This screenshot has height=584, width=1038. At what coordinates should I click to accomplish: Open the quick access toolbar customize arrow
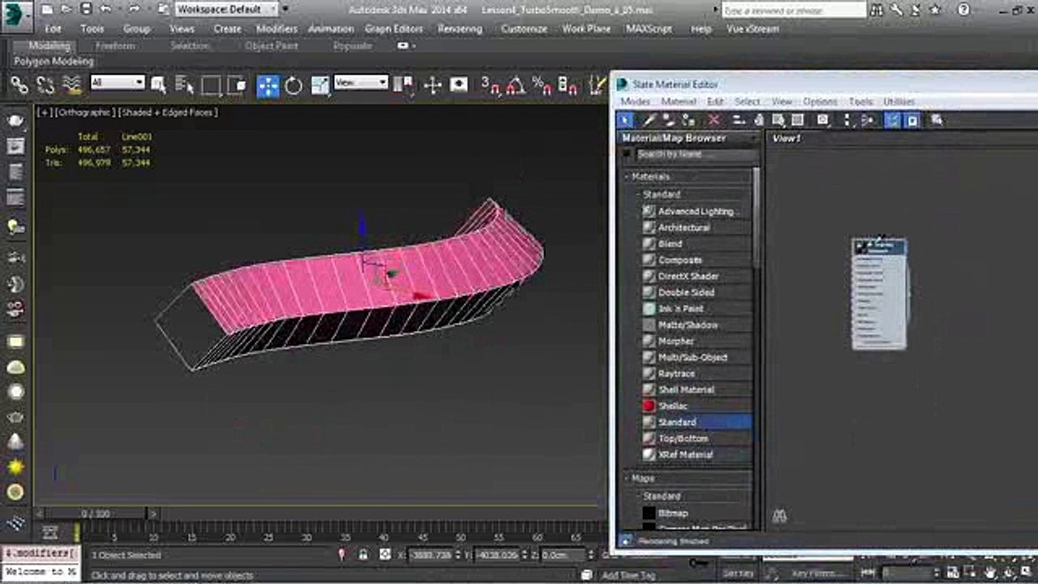coord(285,9)
